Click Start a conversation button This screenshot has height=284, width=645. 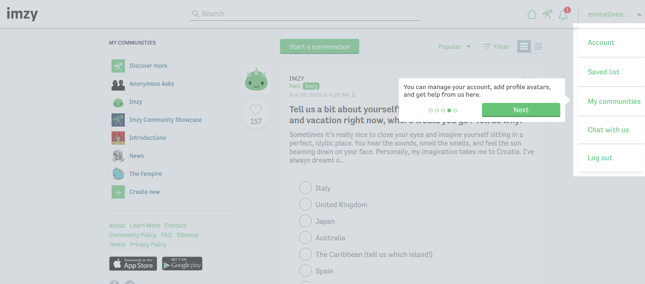319,46
